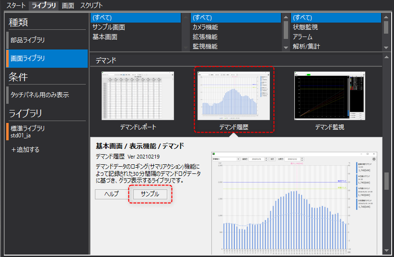394x257 pixels.
Task: Click the gear icon in the preview image
Action: coord(373,159)
